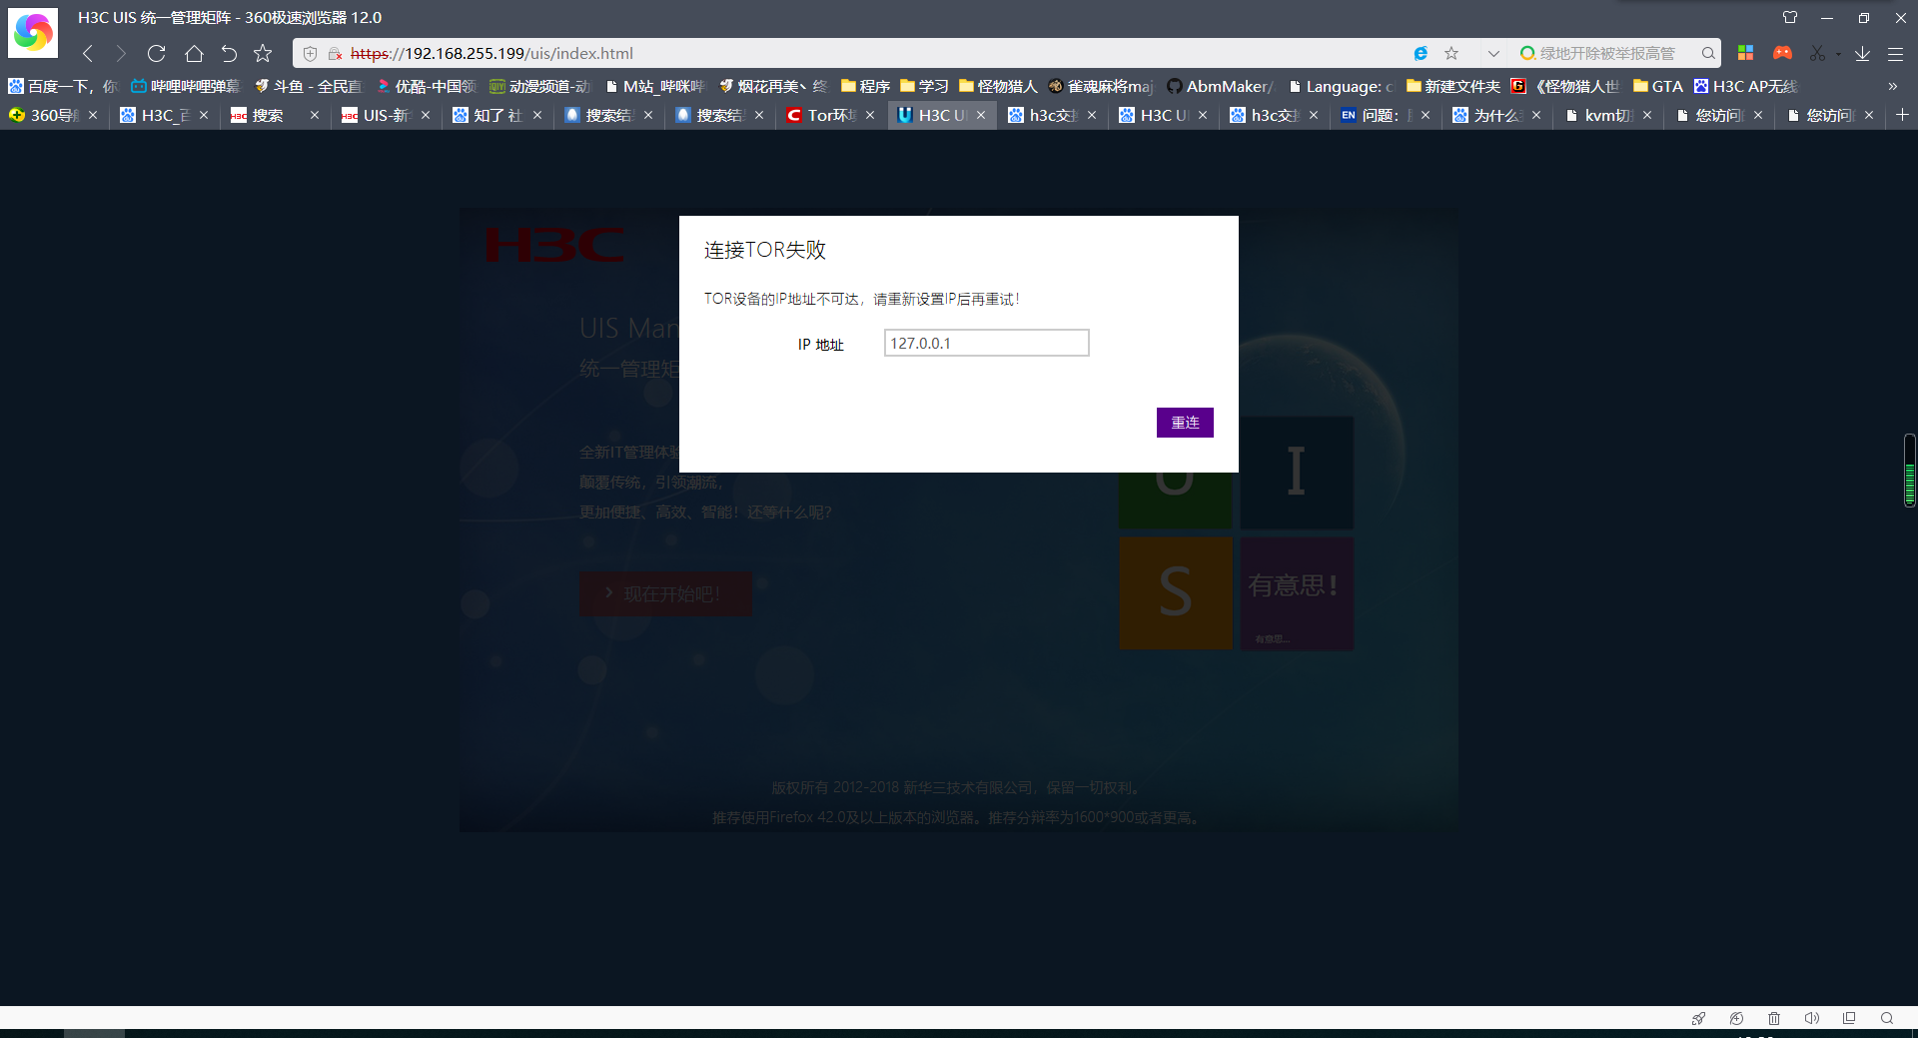The image size is (1918, 1038).
Task: Open the H3C AP无线 bookmark
Action: 1745,87
